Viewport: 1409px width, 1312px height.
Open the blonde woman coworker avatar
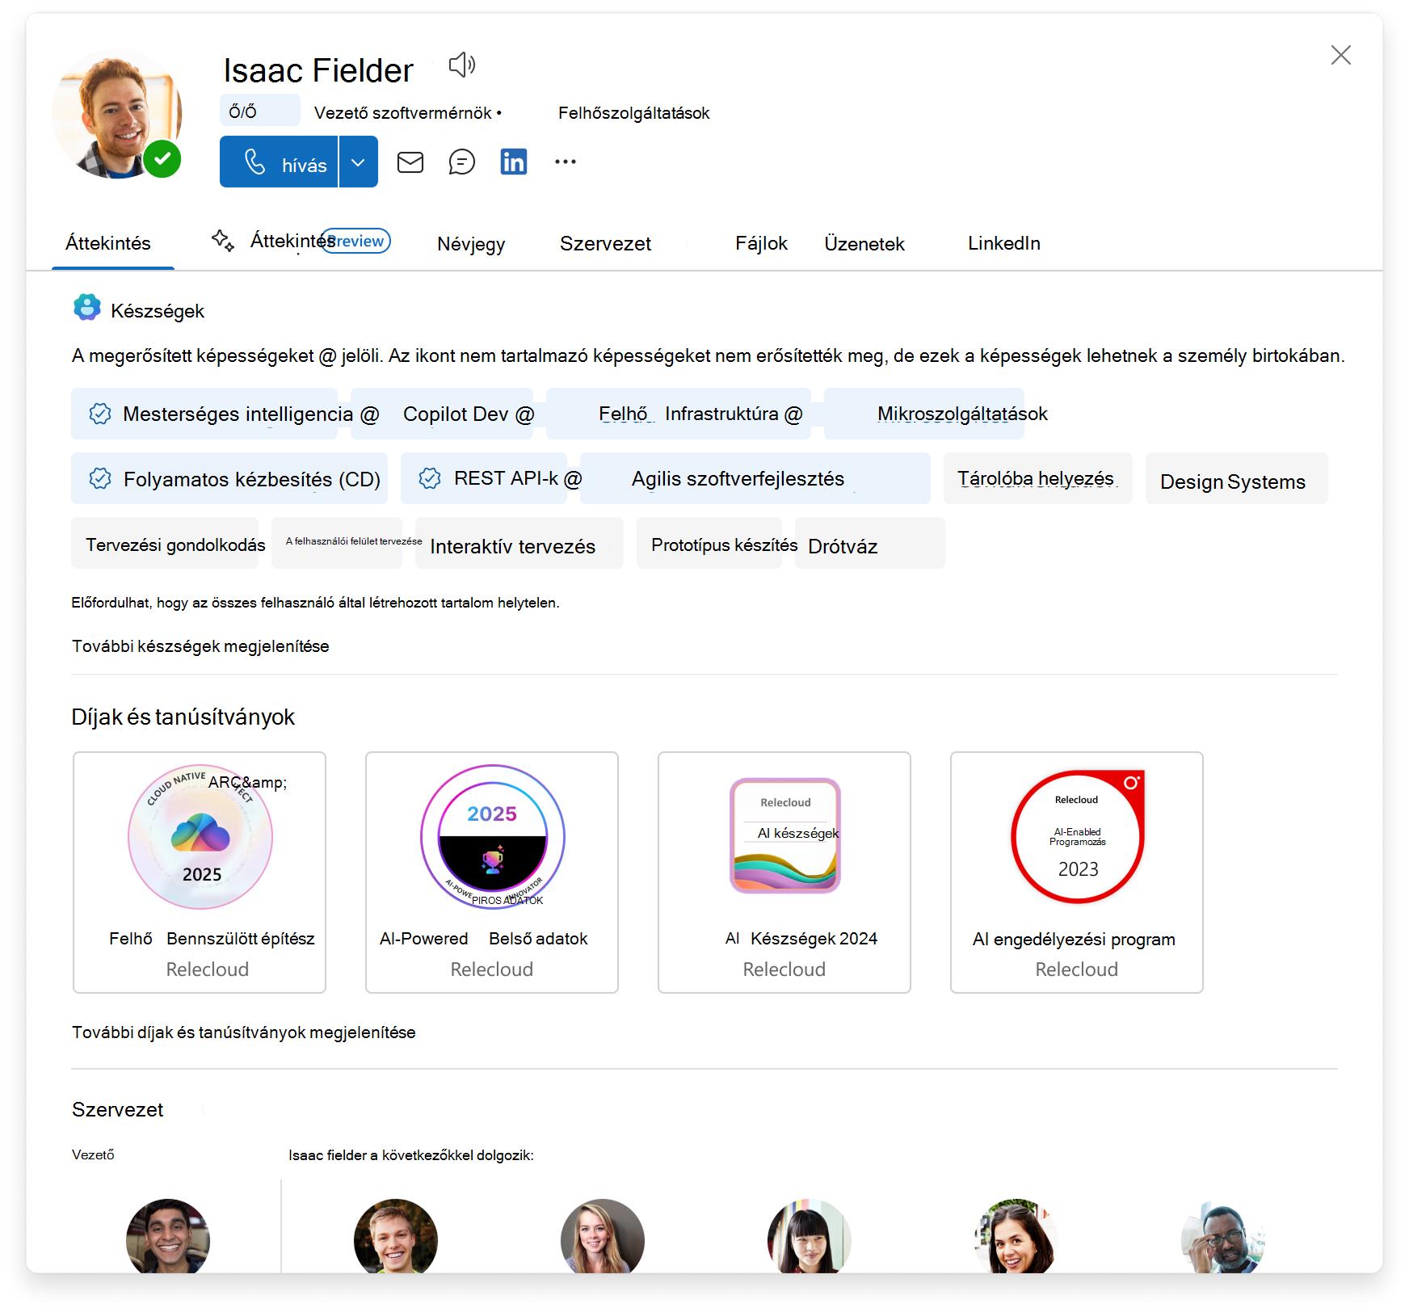point(603,1236)
